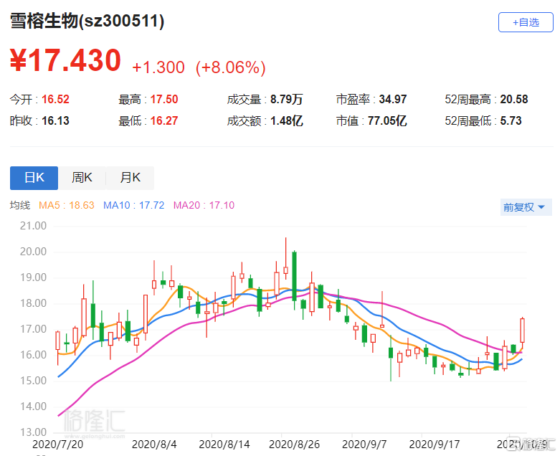Click the 21.00 price axis label
This screenshot has height=456, width=560.
pos(33,226)
